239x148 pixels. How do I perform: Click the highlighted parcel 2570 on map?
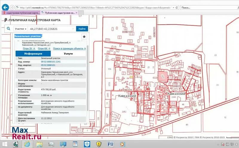pos(163,77)
